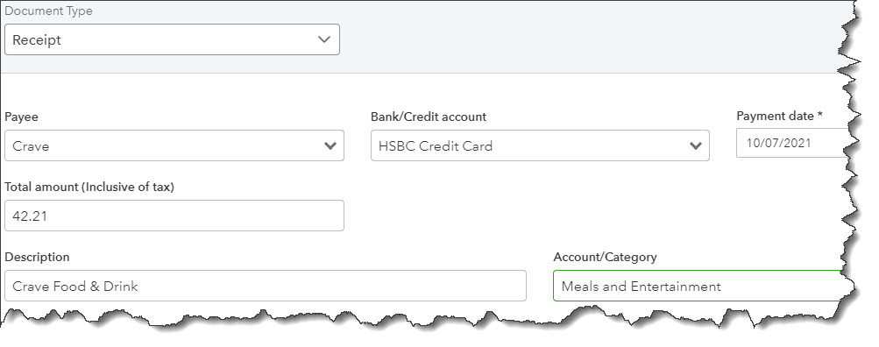Screen dimensions: 879x347
Task: Click the Bank/Credit account label
Action: coord(429,117)
